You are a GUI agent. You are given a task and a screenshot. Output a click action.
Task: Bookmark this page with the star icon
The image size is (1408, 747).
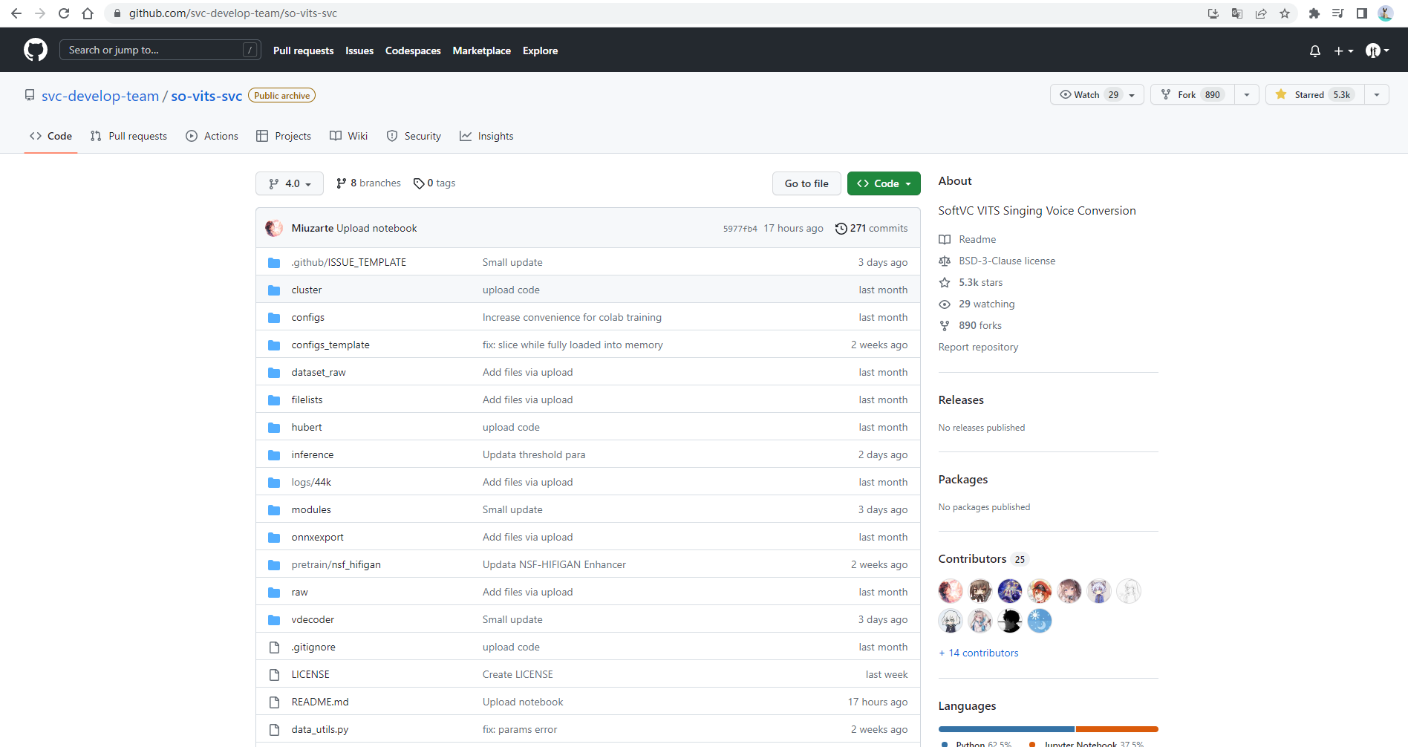pos(1285,13)
